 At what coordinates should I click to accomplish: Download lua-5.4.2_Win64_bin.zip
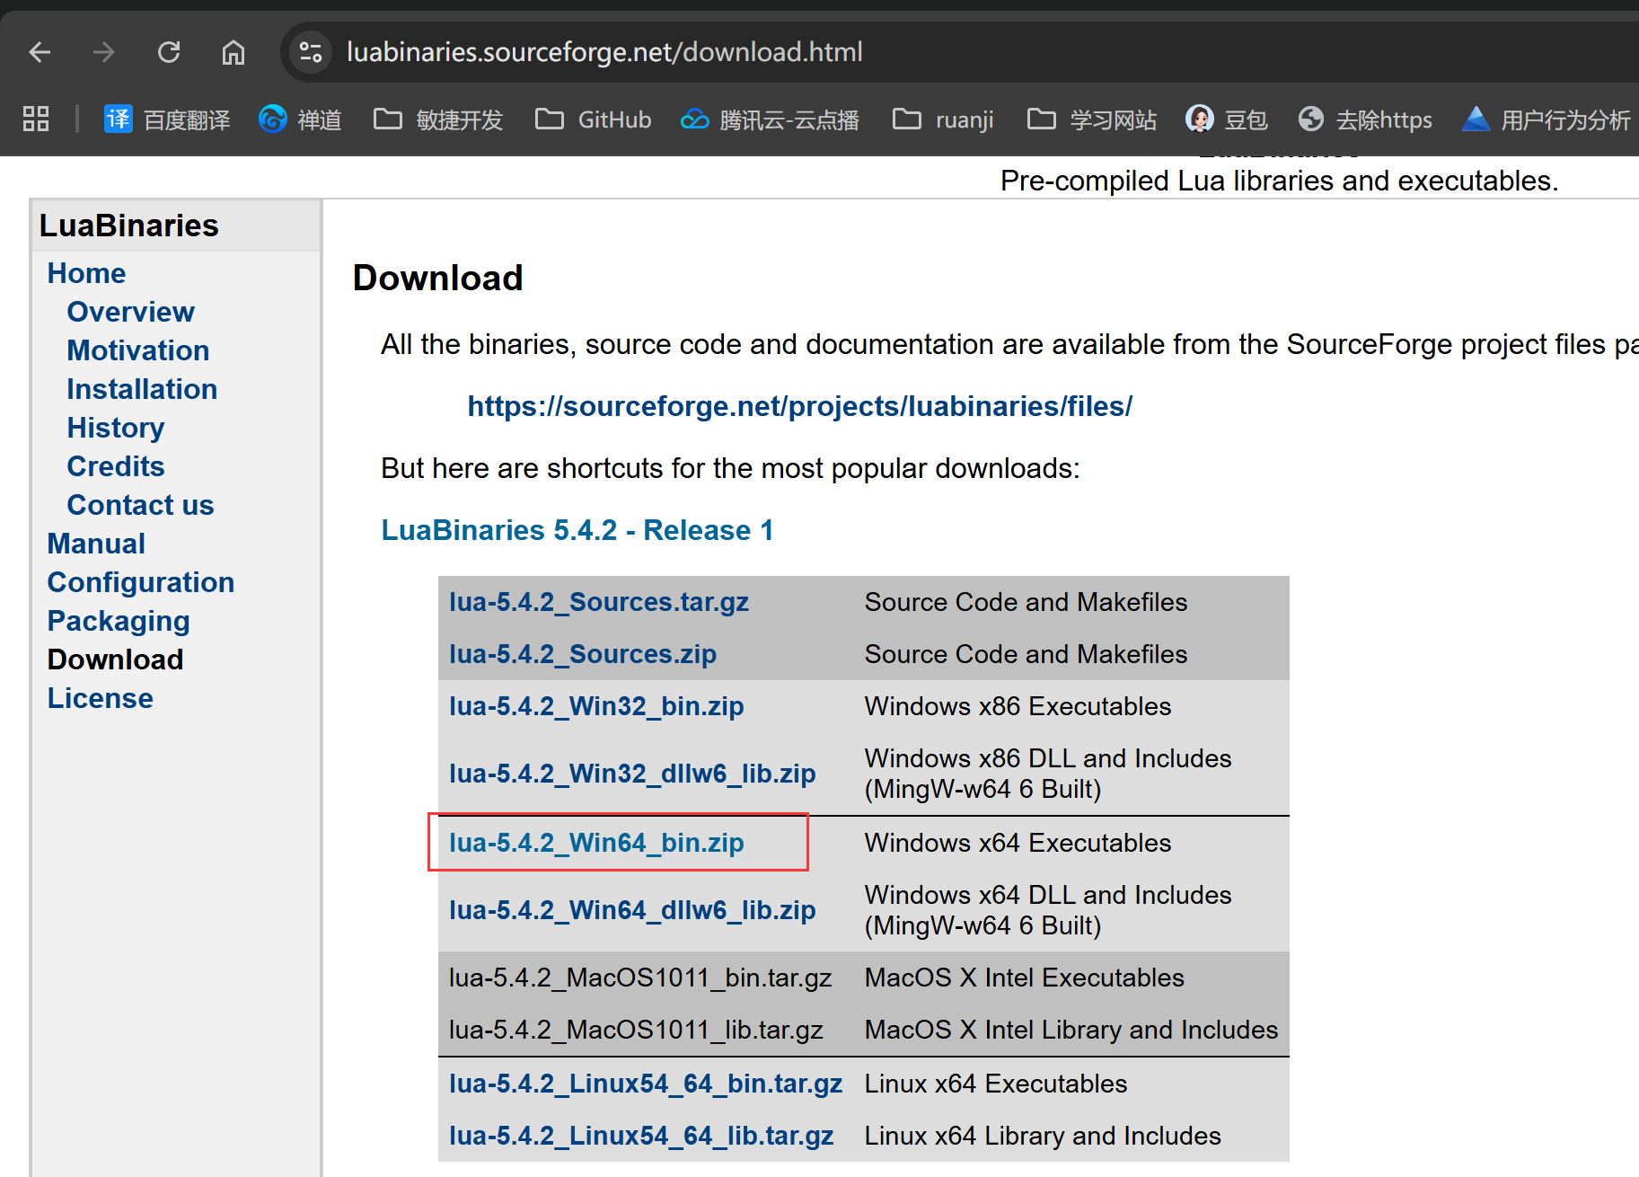click(596, 843)
